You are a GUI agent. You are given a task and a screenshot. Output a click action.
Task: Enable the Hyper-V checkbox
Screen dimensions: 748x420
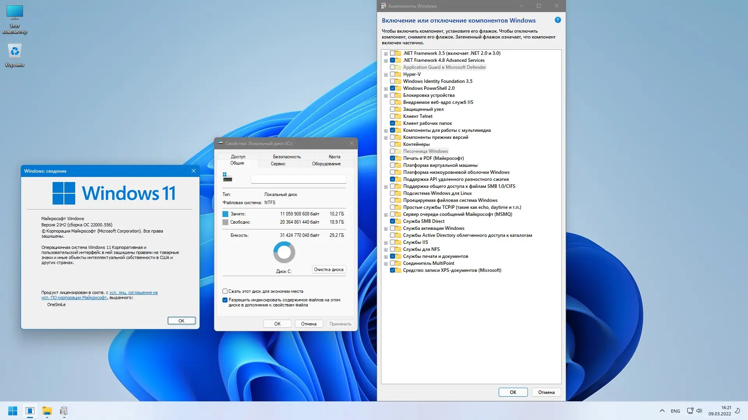click(x=392, y=74)
